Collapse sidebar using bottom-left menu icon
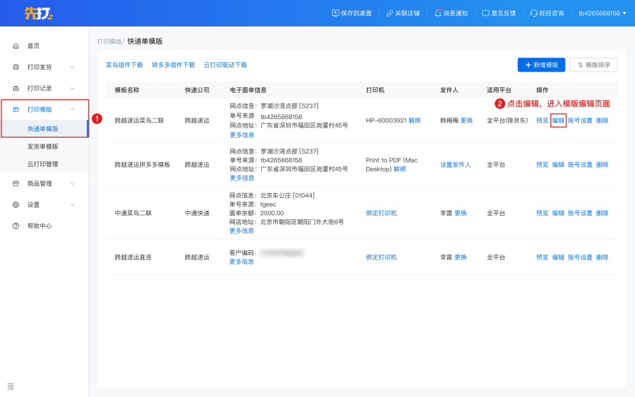This screenshot has width=635, height=397. pos(11,386)
